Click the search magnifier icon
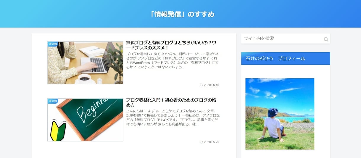Screen dimensions: 361x158 tap(326, 39)
